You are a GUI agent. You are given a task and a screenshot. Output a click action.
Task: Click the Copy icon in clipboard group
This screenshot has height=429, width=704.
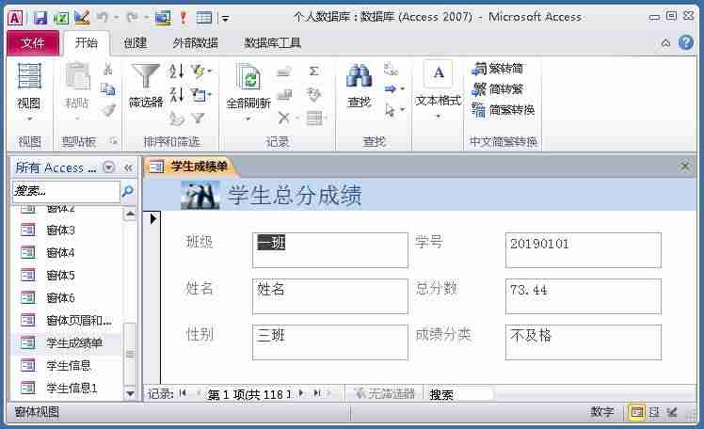coord(107,88)
